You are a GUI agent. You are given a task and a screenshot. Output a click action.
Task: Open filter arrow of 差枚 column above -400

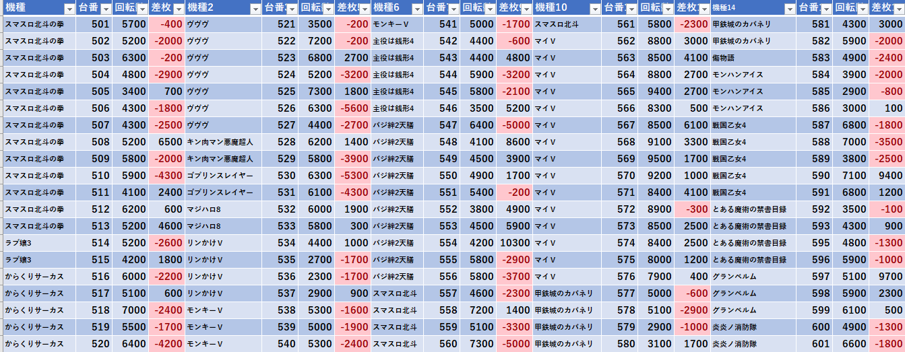(178, 9)
